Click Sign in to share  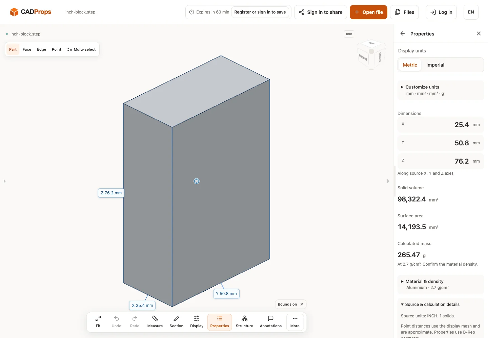click(x=321, y=12)
